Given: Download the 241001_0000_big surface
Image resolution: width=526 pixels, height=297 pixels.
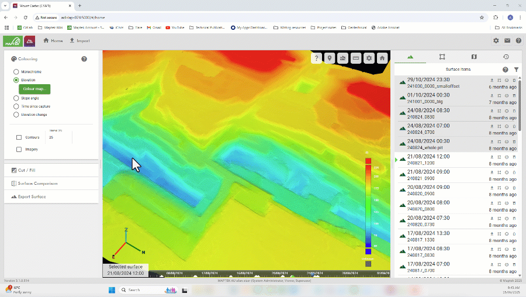Looking at the screenshot, I should coord(492,95).
